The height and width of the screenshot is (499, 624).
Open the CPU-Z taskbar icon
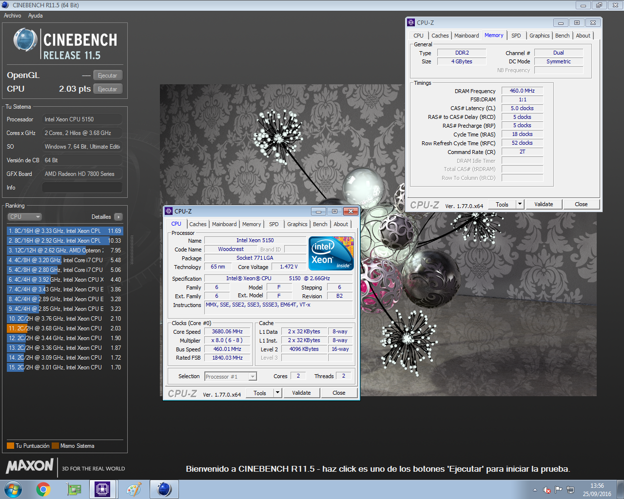(102, 489)
